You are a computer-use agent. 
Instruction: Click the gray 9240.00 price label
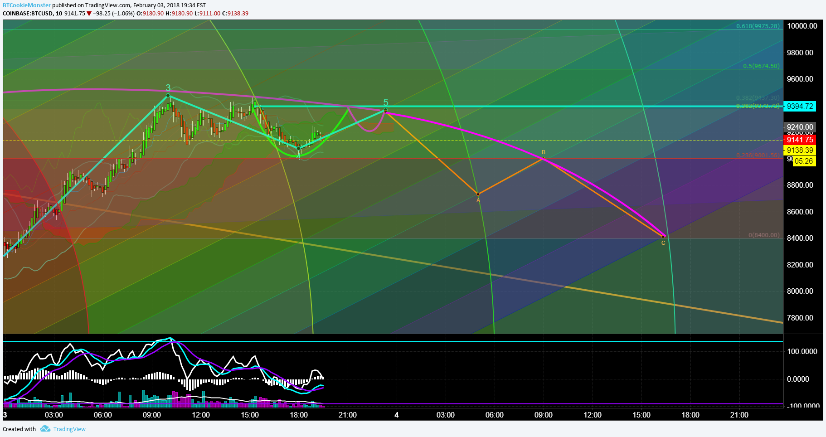[800, 127]
